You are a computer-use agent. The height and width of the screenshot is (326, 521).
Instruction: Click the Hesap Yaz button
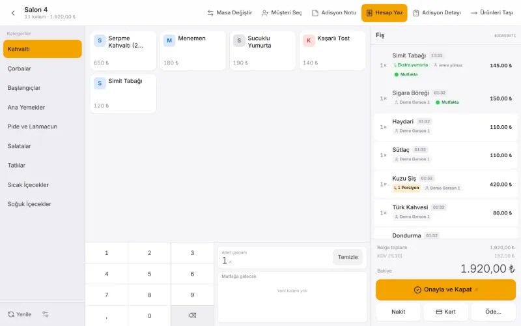(384, 12)
